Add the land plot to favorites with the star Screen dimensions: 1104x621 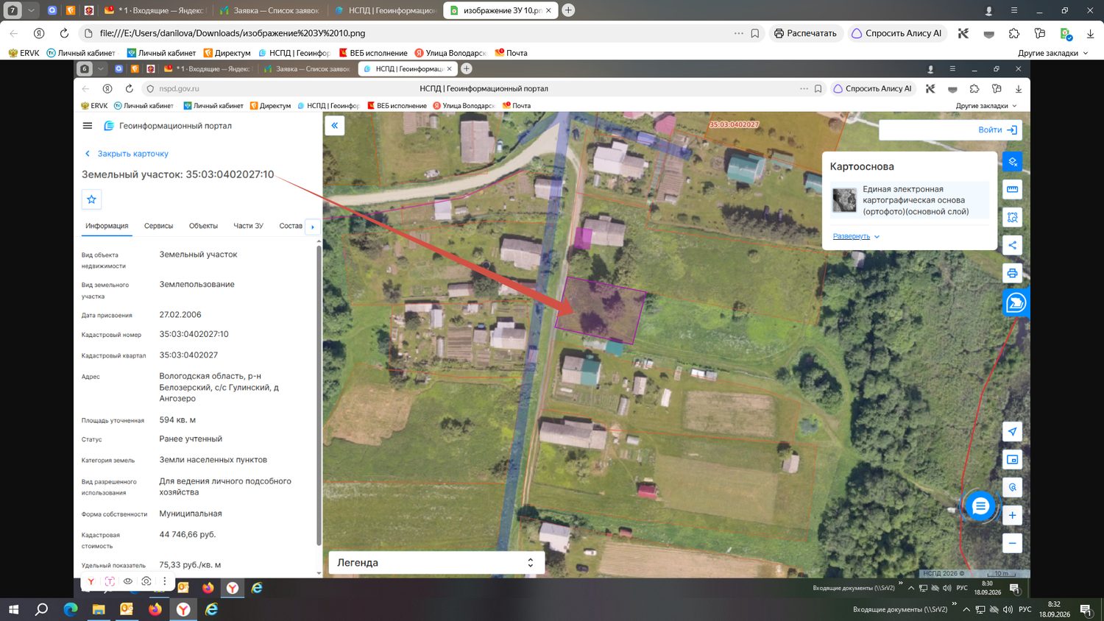point(91,199)
